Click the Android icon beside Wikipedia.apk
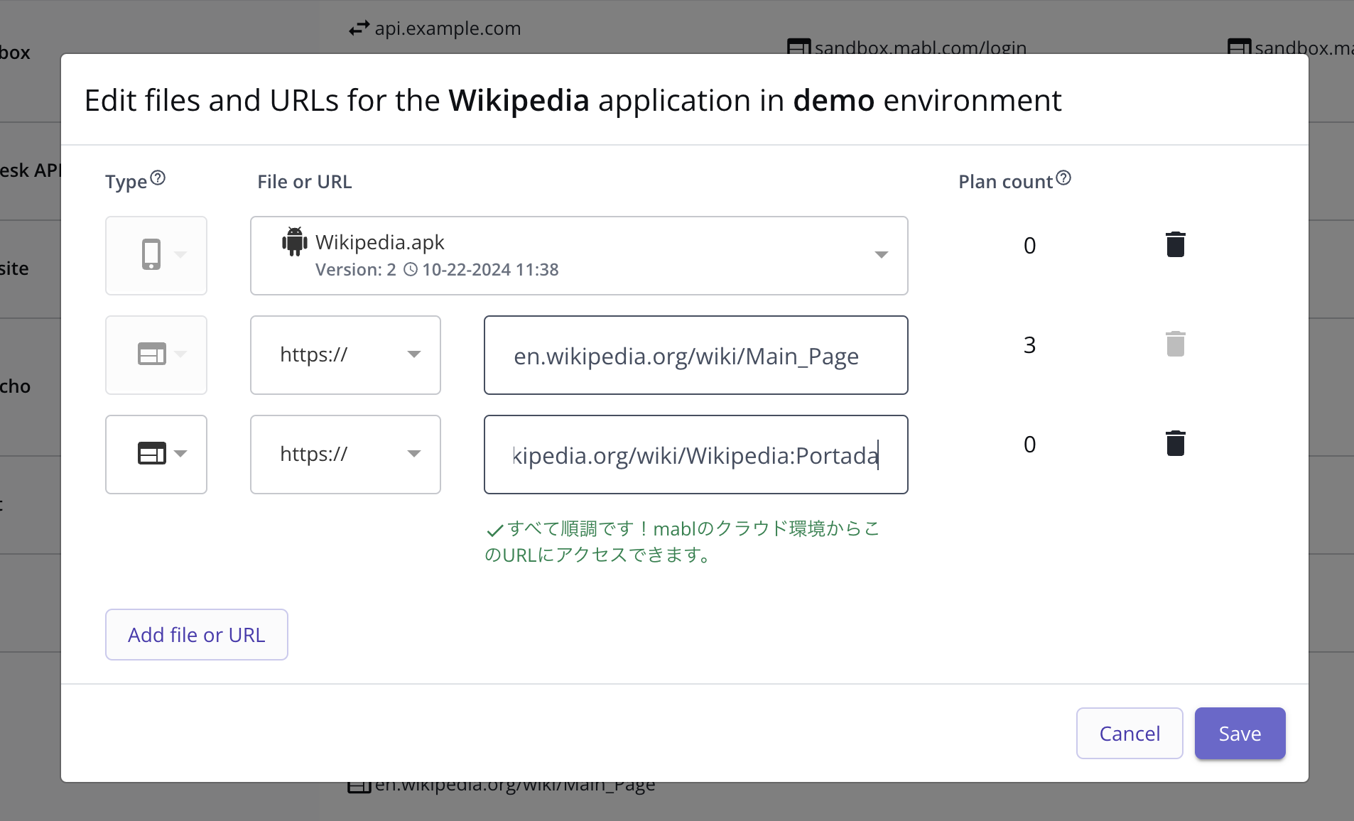This screenshot has width=1354, height=821. 294,241
